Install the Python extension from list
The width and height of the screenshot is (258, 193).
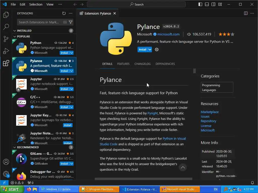point(64,53)
